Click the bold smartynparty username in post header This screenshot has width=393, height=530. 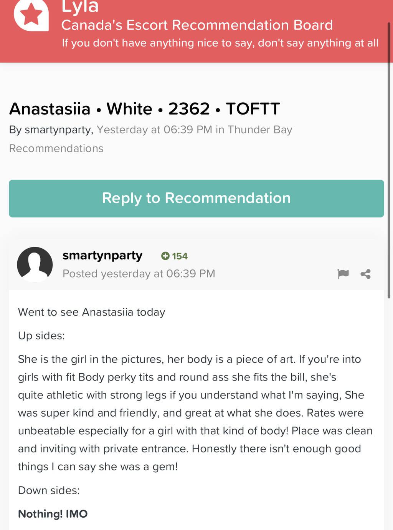[102, 256]
